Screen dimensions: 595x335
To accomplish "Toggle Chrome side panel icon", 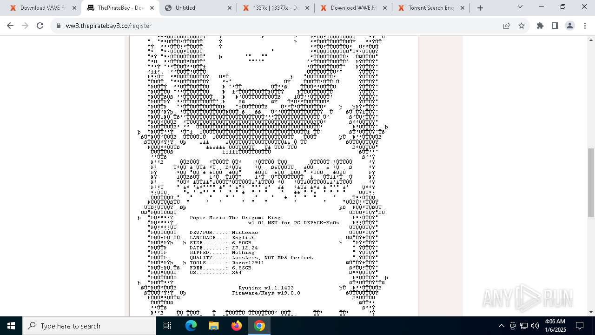I will pyautogui.click(x=555, y=26).
